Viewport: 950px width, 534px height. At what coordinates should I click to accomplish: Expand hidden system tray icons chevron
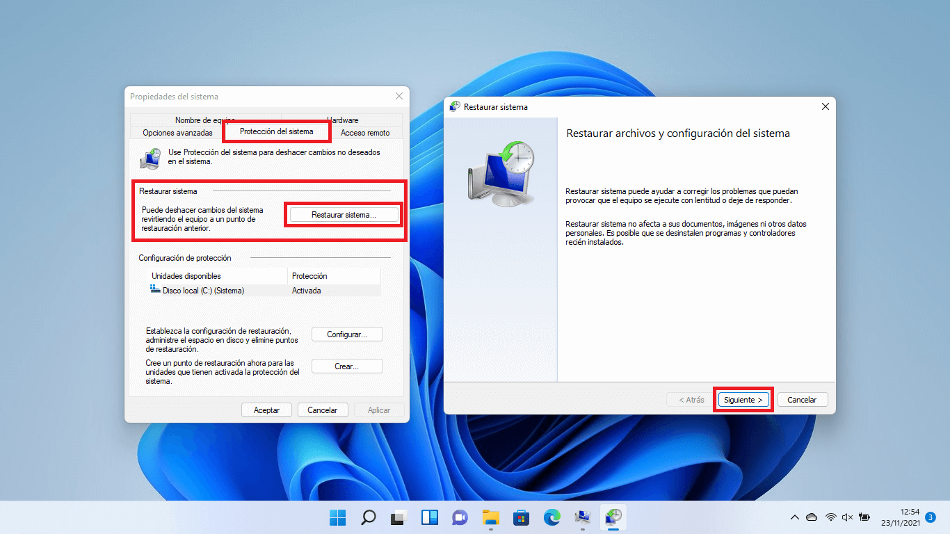click(794, 517)
